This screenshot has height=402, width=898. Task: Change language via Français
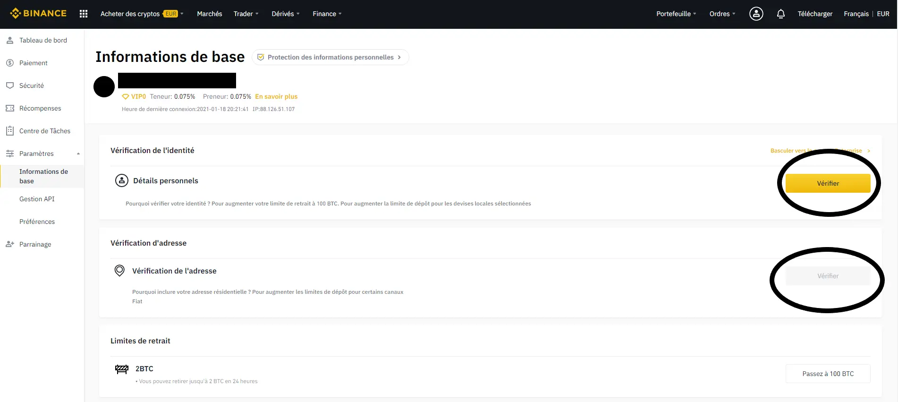coord(856,14)
